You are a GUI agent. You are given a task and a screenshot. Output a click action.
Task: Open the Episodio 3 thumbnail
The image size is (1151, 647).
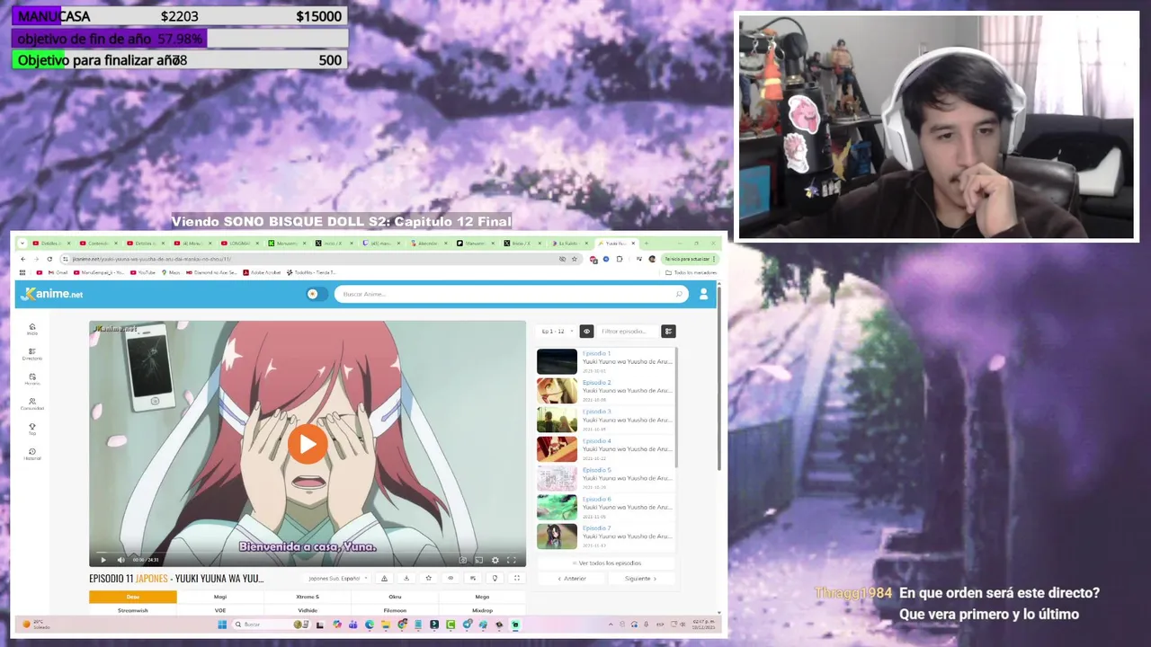[x=557, y=420]
